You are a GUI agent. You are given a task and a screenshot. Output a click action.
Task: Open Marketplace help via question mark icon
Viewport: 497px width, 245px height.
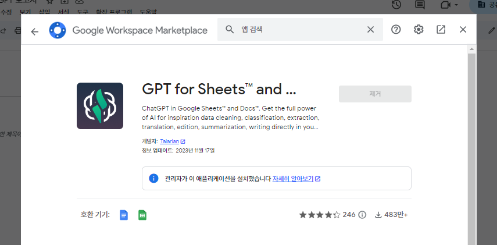pyautogui.click(x=396, y=30)
